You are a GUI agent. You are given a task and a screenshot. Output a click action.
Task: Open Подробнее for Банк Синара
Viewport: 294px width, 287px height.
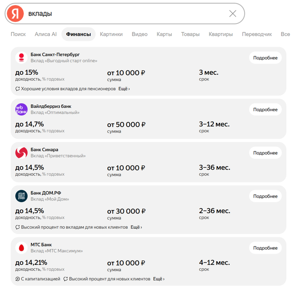coord(265,153)
